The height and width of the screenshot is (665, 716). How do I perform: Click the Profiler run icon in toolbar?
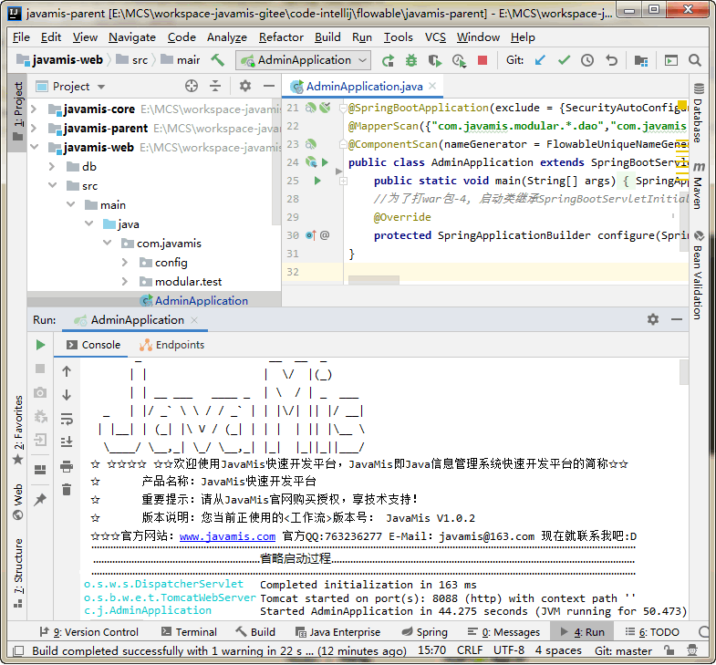click(x=459, y=60)
